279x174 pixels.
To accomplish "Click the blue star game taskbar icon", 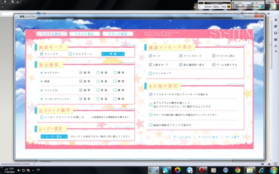I will [x=153, y=170].
